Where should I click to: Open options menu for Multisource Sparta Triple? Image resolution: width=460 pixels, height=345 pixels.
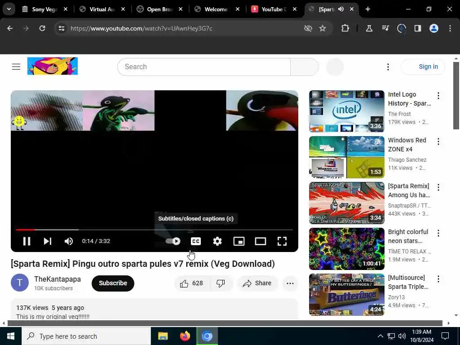(438, 279)
